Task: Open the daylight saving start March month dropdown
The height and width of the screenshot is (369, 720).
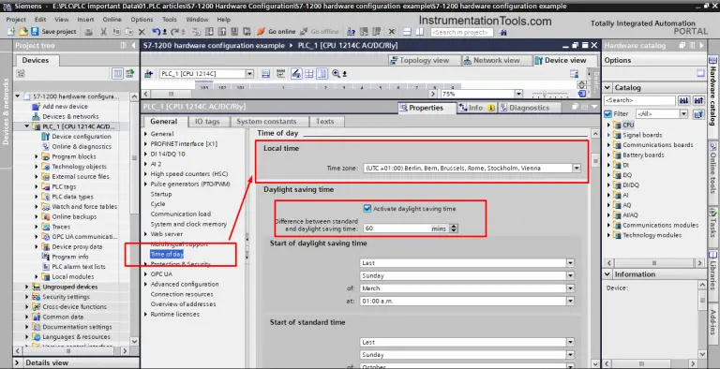Action: point(570,288)
